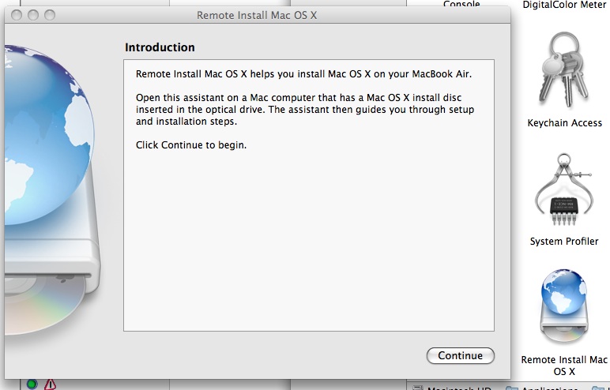Click the 'Click Continue to begin.' text
The width and height of the screenshot is (610, 390).
pos(191,145)
